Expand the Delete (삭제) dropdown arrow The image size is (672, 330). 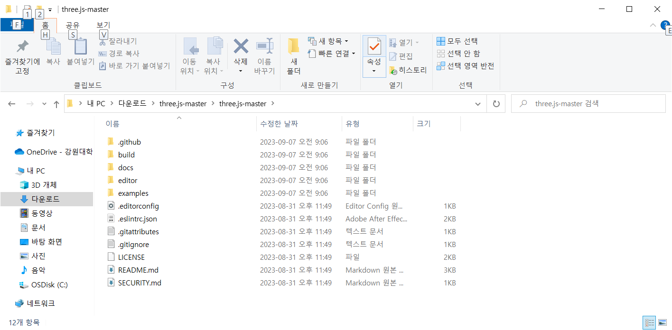(241, 71)
